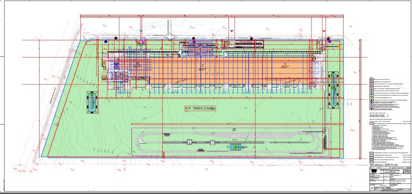Click the orange circle marker at northeast corner

339,46
